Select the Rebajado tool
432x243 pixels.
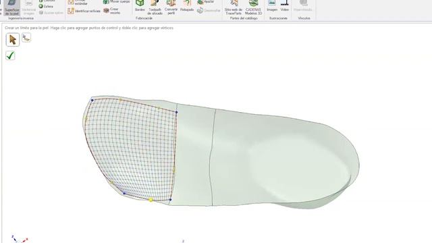click(x=187, y=6)
